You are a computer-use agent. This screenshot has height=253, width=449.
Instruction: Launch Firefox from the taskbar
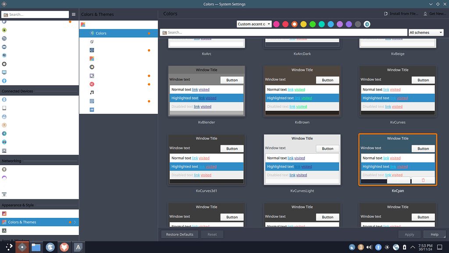(x=64, y=247)
